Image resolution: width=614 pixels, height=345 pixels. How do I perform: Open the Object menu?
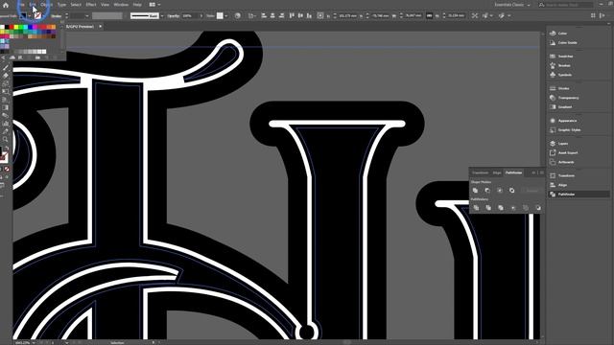[x=46, y=5]
